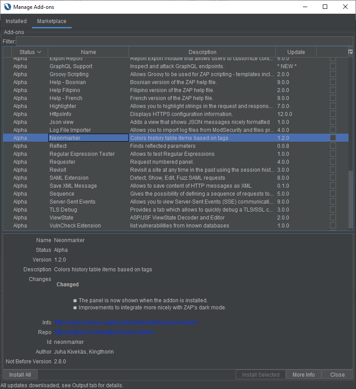The image size is (356, 389).
Task: Open the Marketplace tab
Action: (x=51, y=21)
